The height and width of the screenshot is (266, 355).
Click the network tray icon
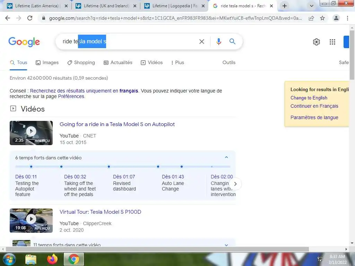tap(320, 259)
